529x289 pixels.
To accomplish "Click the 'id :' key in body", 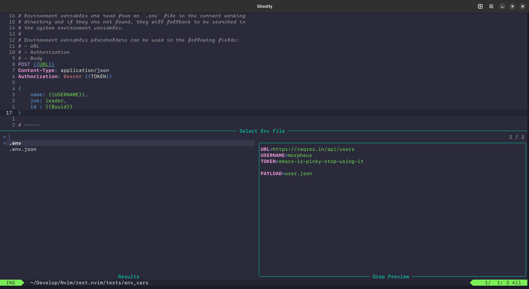I will point(36,107).
